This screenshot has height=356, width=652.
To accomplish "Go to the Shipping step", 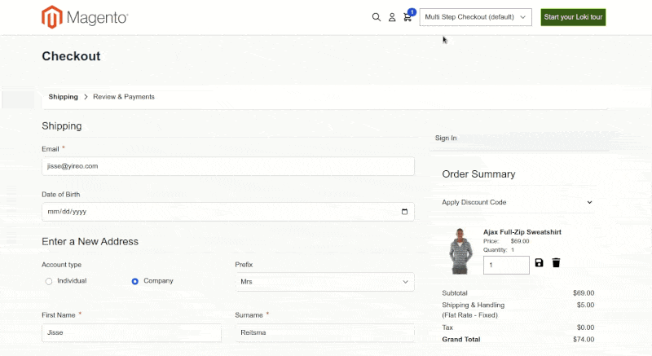I will point(63,97).
